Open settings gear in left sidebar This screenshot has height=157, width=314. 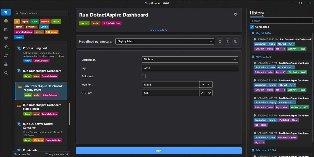6,38
